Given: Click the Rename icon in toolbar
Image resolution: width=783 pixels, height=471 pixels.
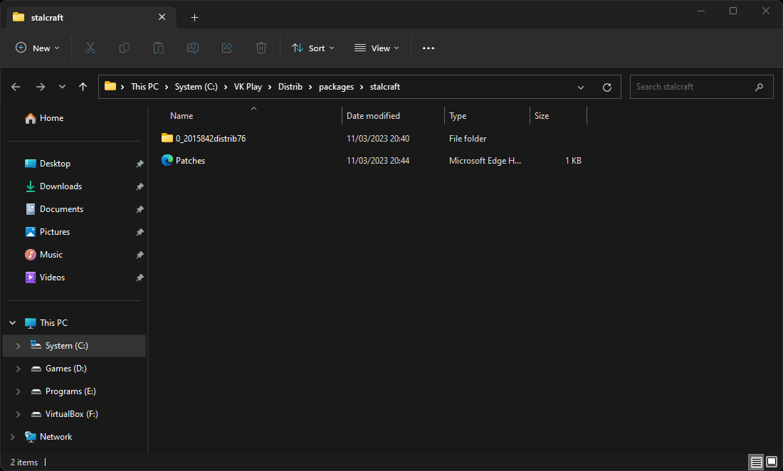Looking at the screenshot, I should click(x=193, y=48).
